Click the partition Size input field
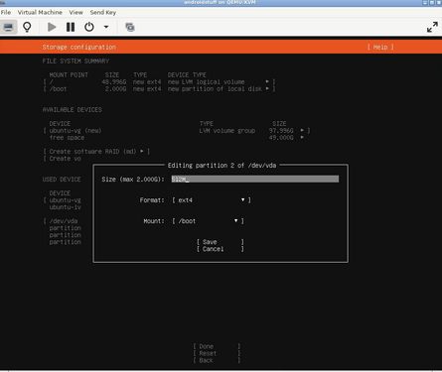Image resolution: width=442 pixels, height=372 pixels. (x=255, y=179)
